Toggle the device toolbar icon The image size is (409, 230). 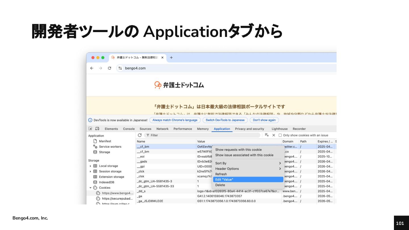97,129
